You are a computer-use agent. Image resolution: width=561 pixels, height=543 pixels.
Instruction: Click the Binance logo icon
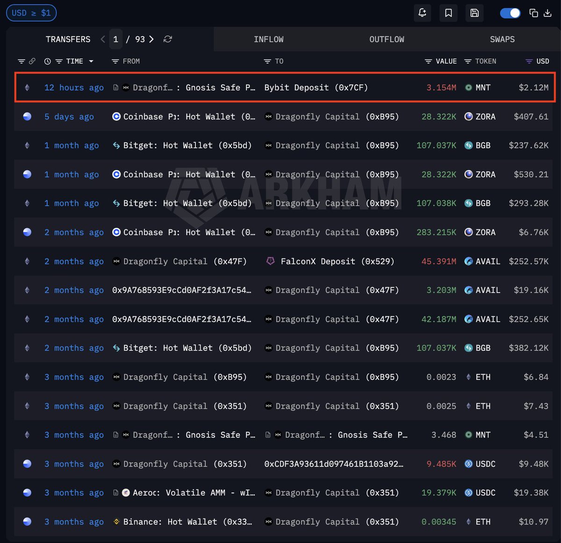tap(116, 522)
